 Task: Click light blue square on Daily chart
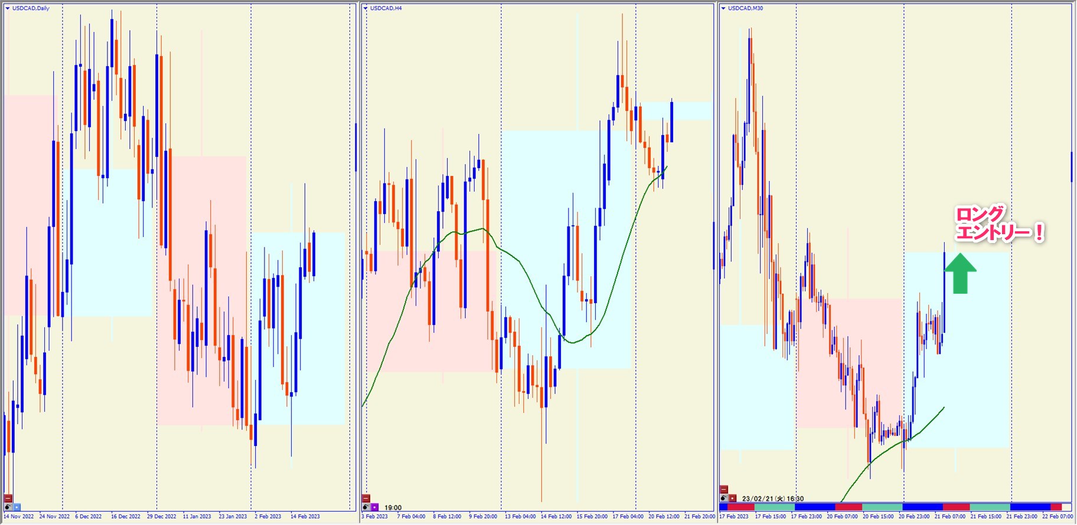pyautogui.click(x=17, y=507)
